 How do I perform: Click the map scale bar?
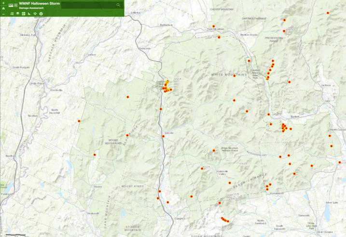[15, 235]
